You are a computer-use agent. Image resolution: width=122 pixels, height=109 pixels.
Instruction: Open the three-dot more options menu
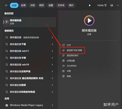pyautogui.click(x=118, y=5)
